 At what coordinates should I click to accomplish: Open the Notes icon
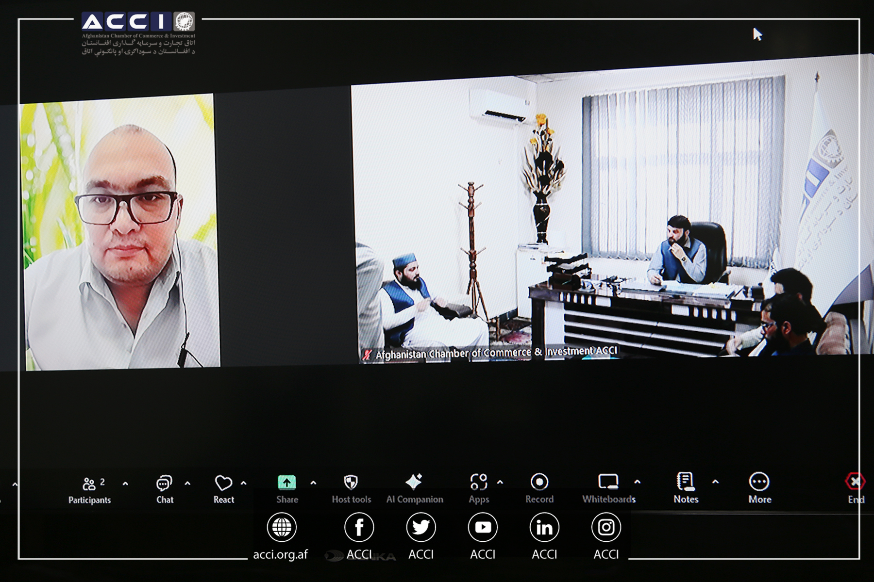pos(685,482)
